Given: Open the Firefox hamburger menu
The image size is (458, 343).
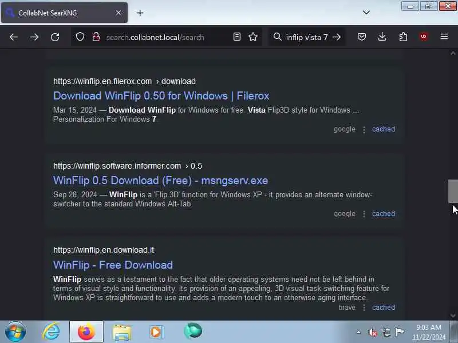Looking at the screenshot, I should 444,37.
